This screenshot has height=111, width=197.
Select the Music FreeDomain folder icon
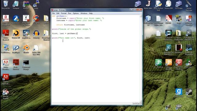179,35
